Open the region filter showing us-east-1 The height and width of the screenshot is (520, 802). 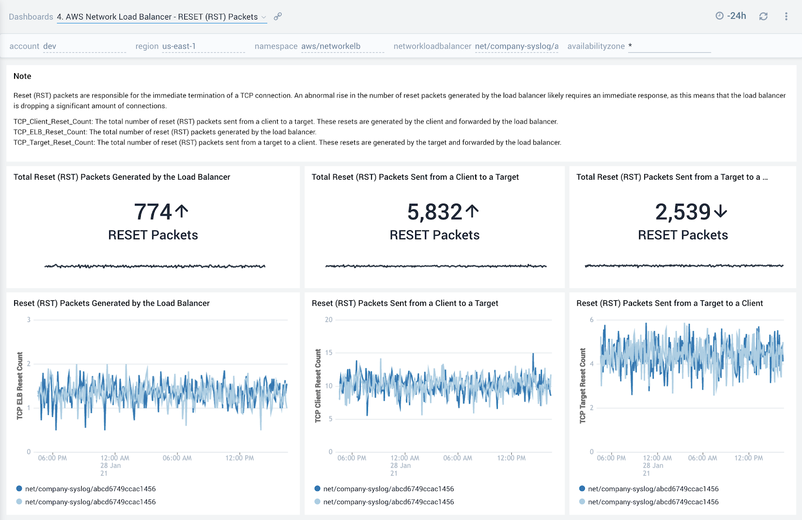click(x=179, y=46)
